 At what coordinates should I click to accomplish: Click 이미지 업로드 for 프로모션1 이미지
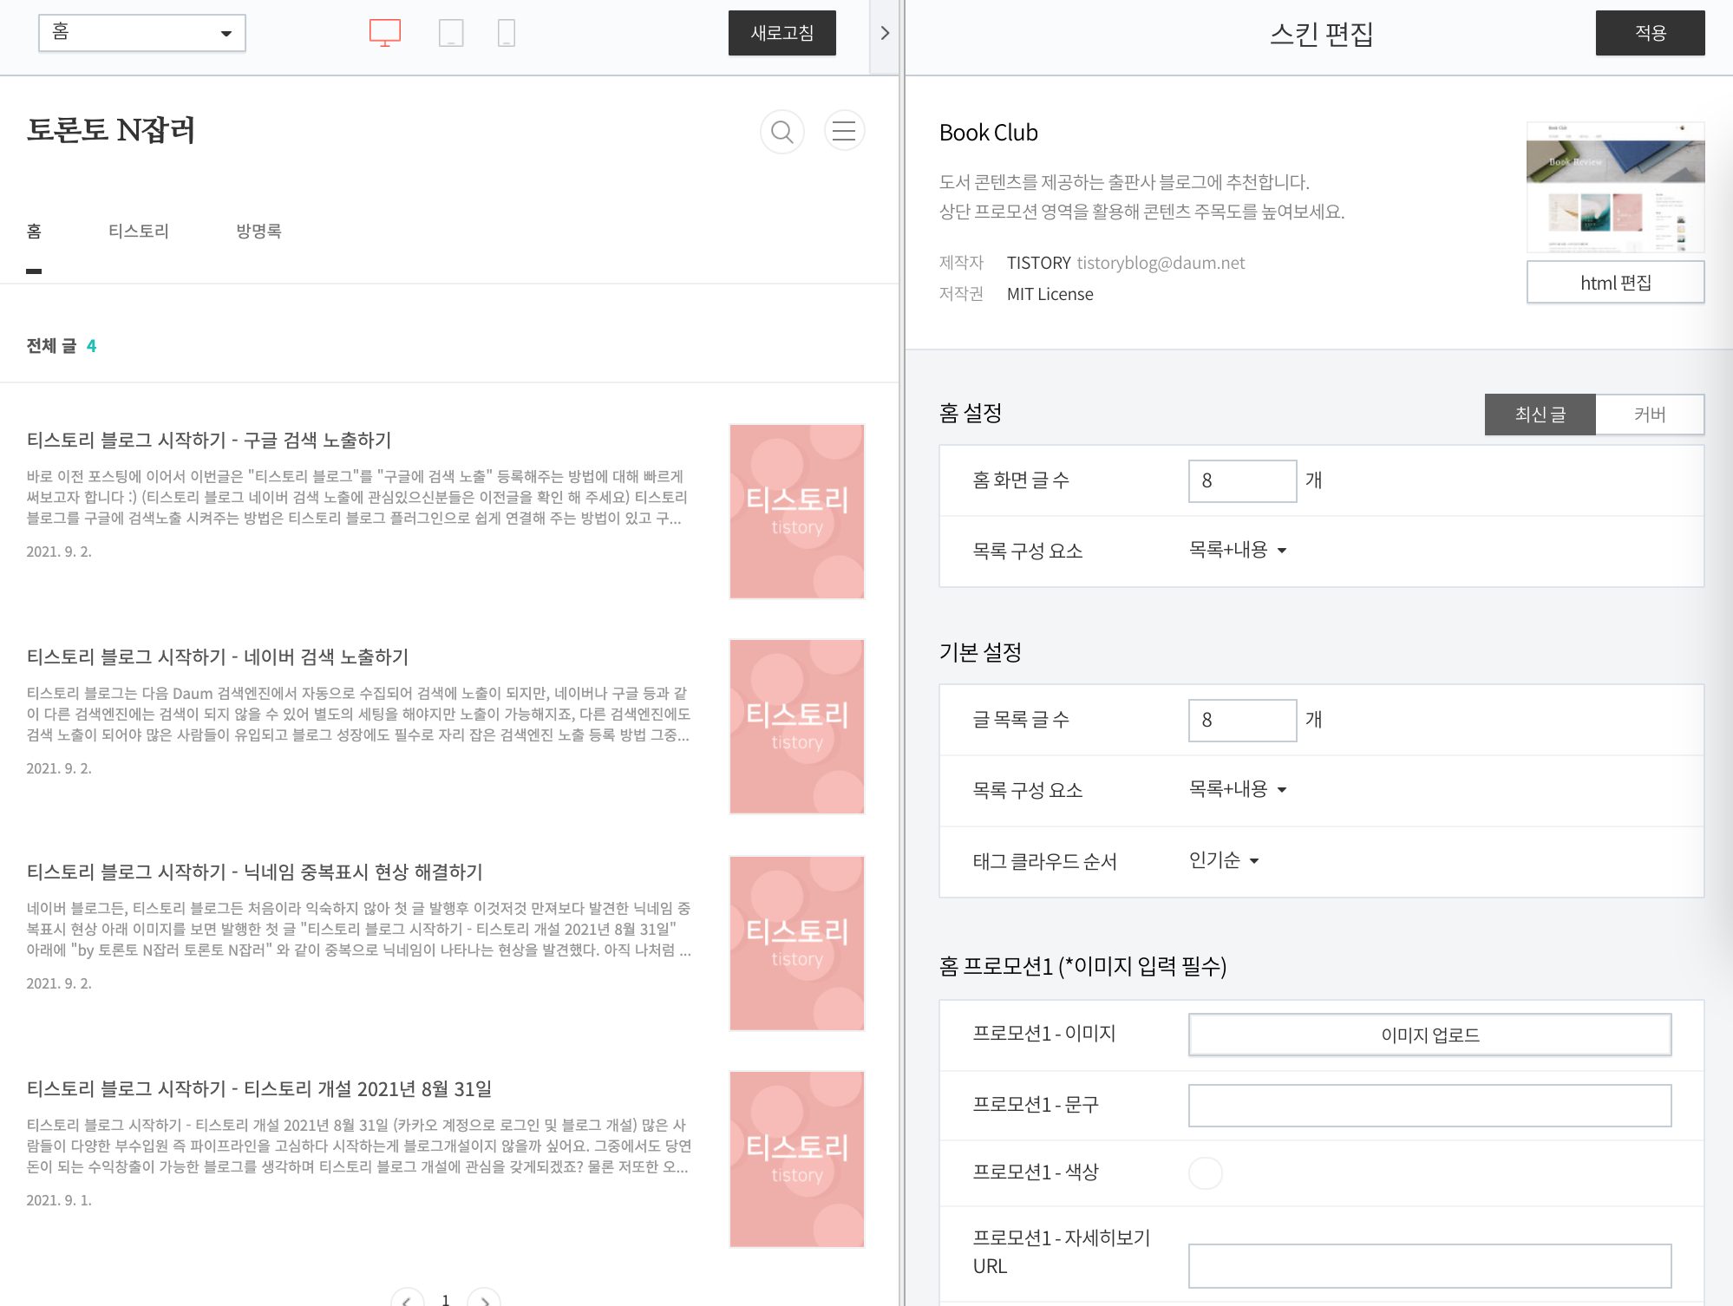click(x=1429, y=1035)
